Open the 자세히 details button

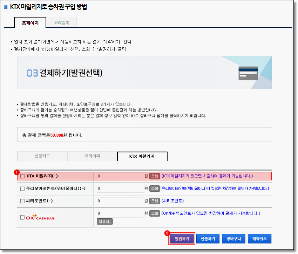point(105,221)
